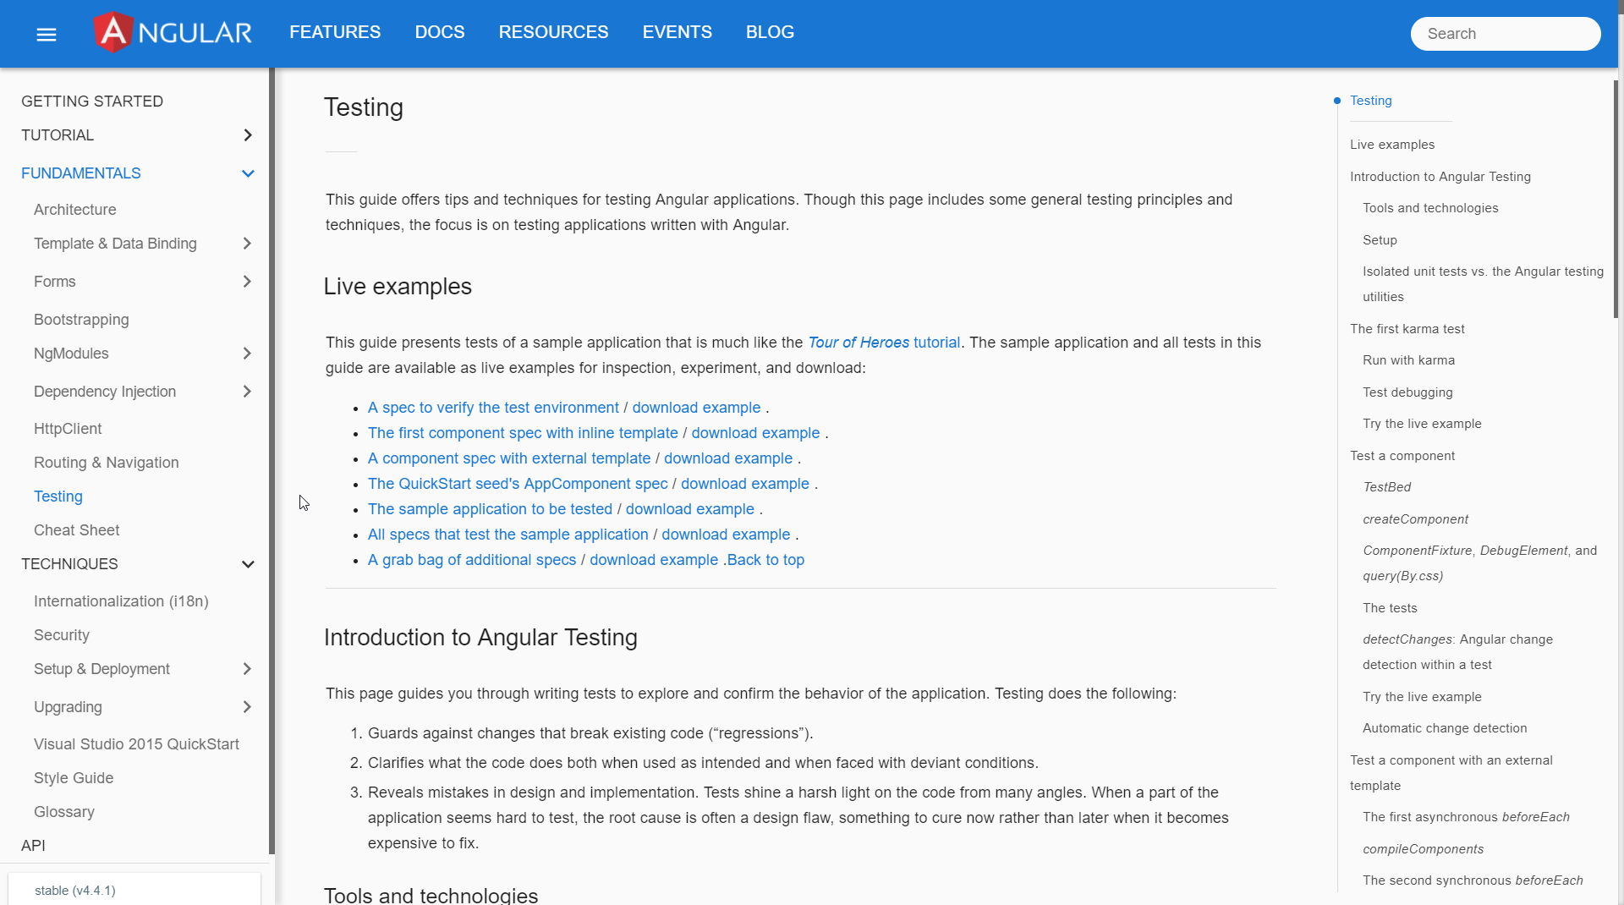Viewport: 1624px width, 905px height.
Task: Open the DOCS menu item
Action: click(440, 32)
